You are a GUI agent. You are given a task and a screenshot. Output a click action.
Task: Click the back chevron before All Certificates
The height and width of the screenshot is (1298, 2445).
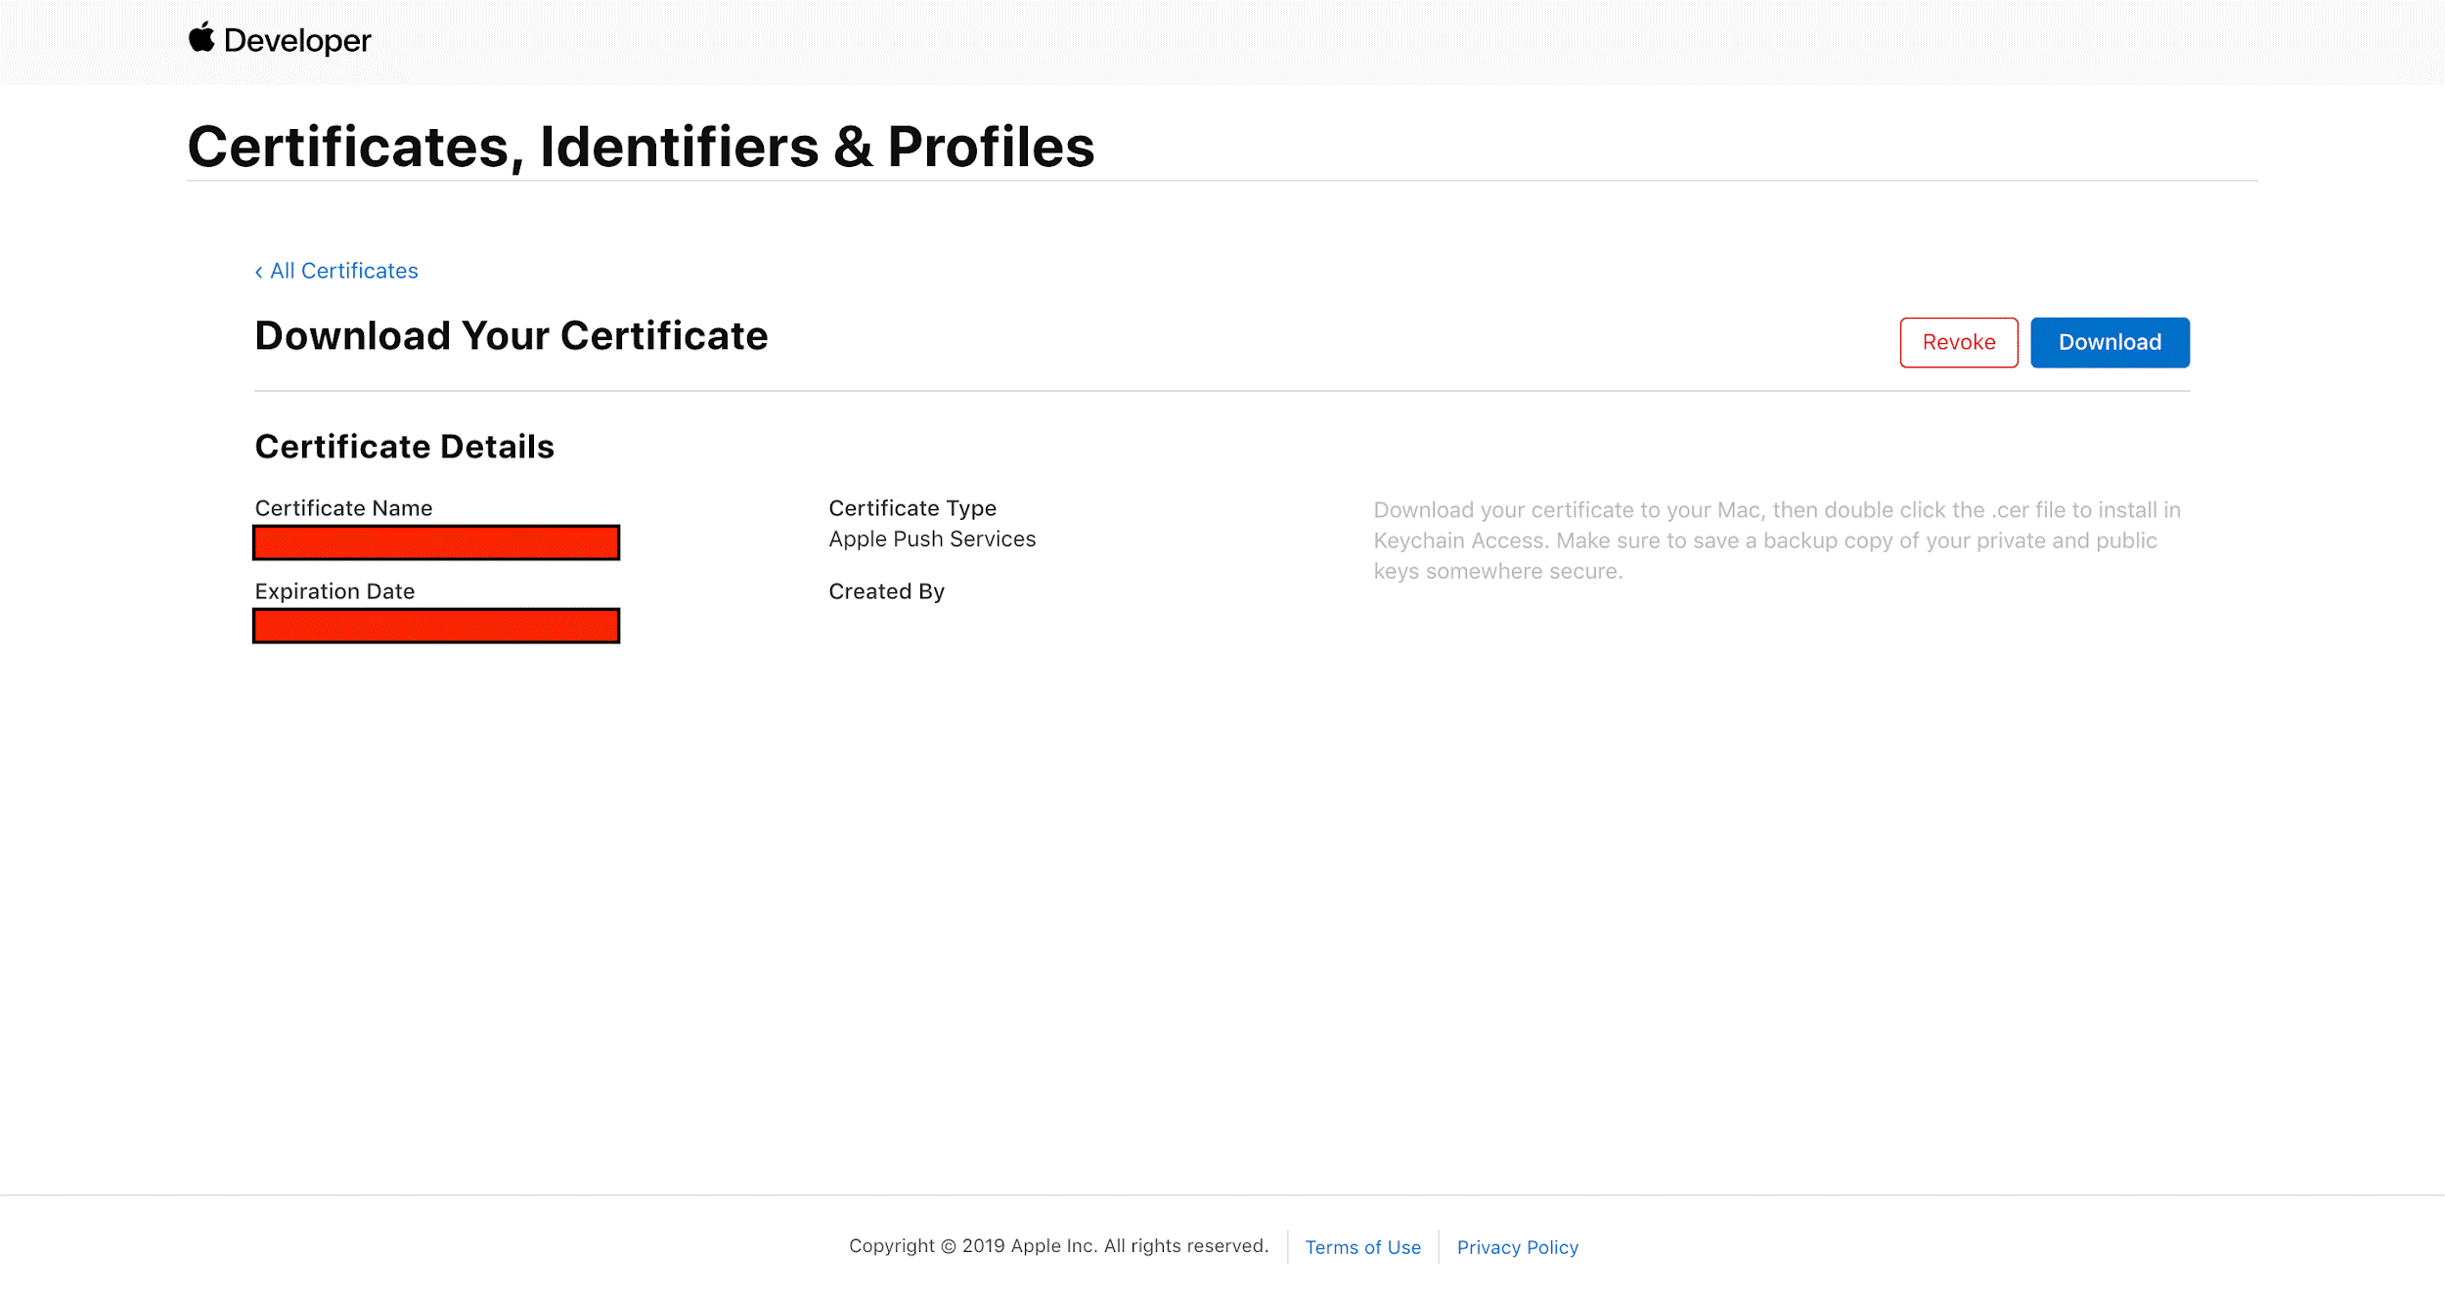(258, 271)
